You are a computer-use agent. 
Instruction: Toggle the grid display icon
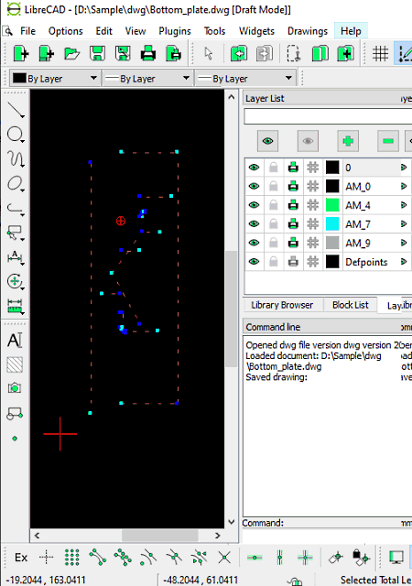click(380, 53)
